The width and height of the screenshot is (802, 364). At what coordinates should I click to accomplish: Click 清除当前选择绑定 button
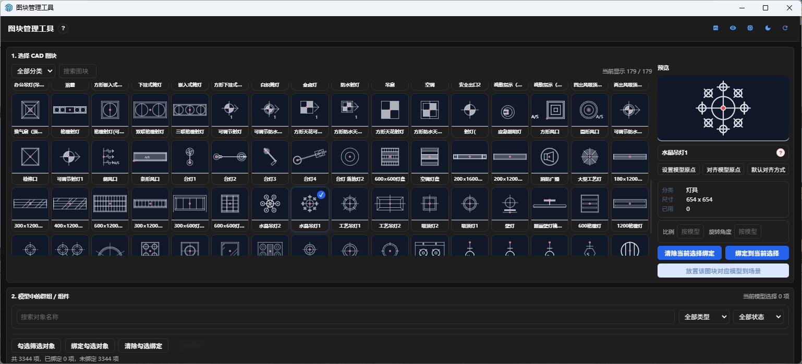[x=689, y=253]
